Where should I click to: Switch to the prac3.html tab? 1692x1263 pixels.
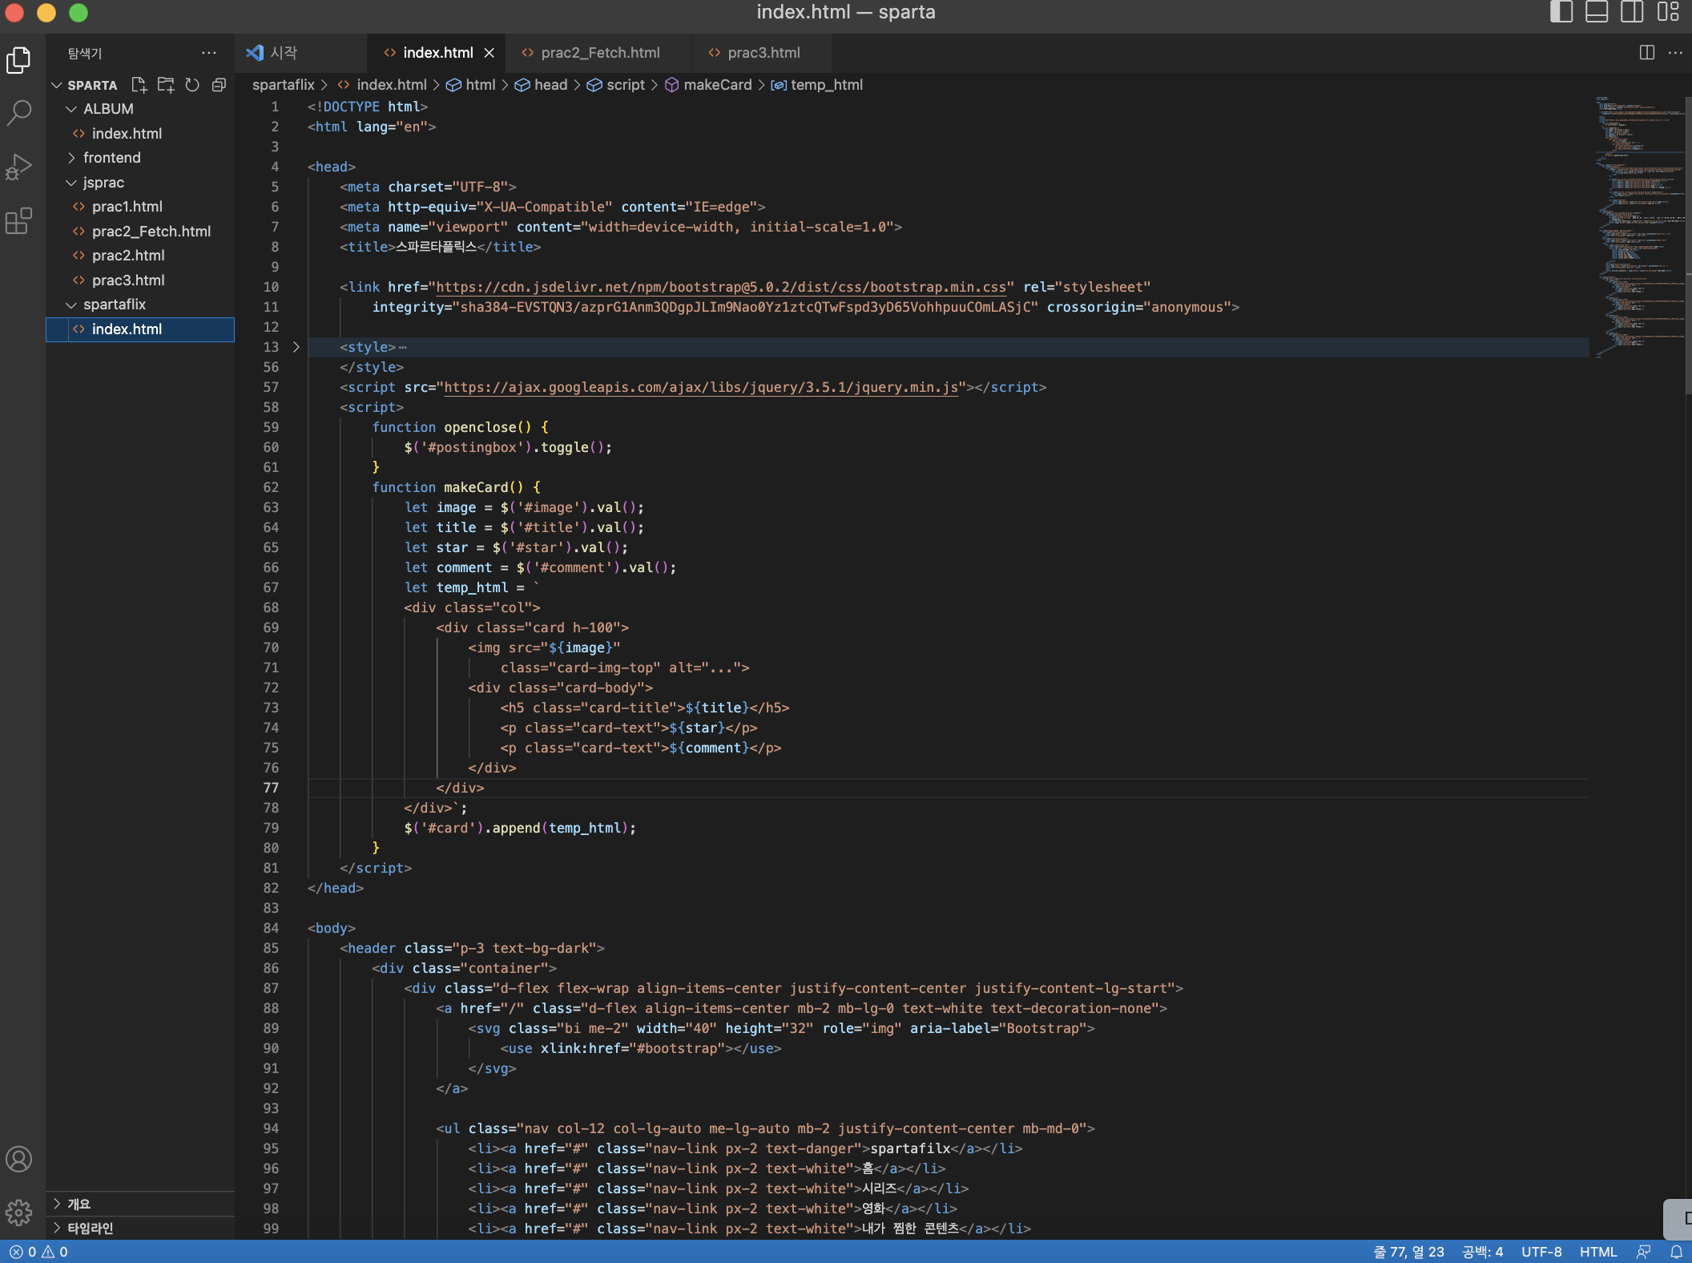point(763,53)
